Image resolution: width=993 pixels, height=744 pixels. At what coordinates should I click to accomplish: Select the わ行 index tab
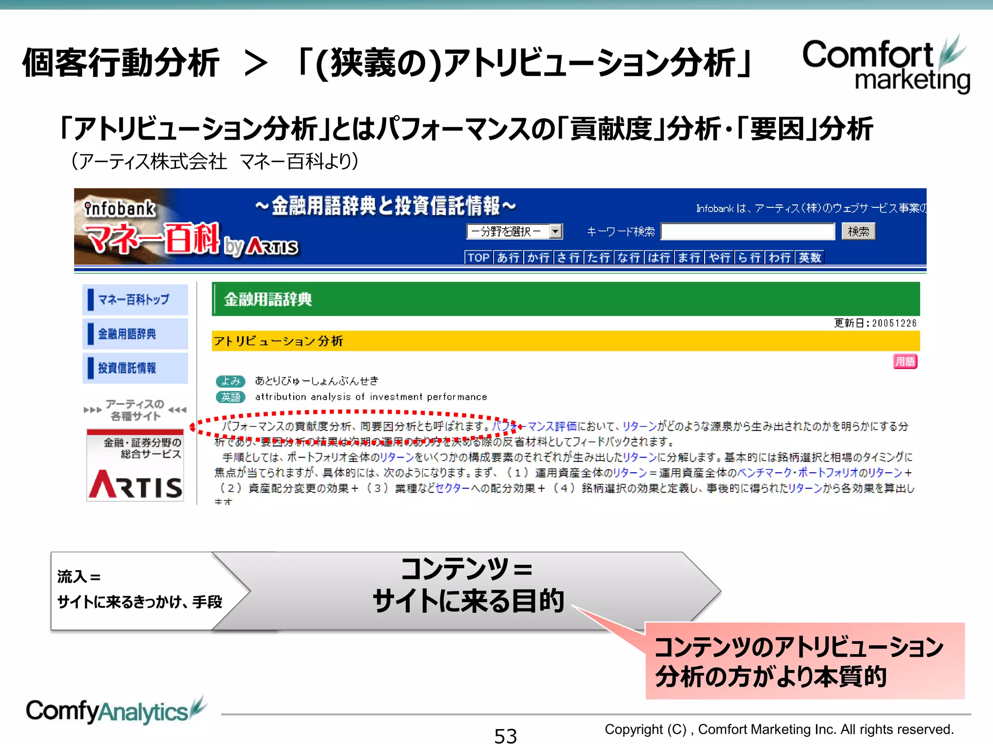pos(780,258)
